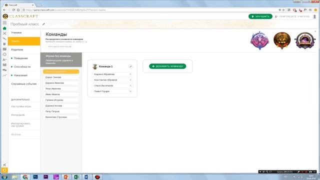320x180 pixels.
Task: Select the purple gear-framed team badge
Action: tap(304, 40)
